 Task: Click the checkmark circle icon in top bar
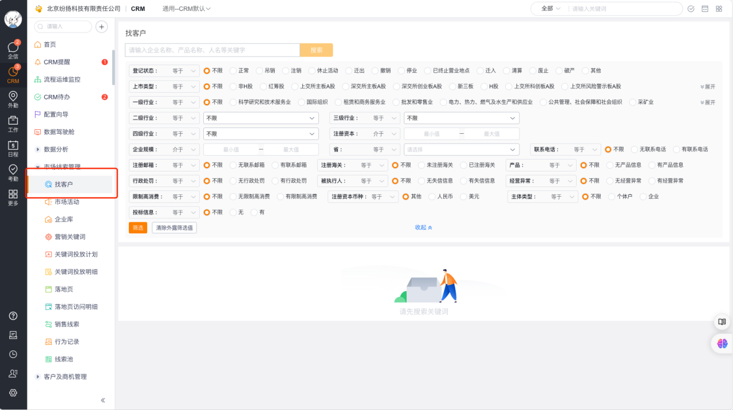tap(691, 9)
